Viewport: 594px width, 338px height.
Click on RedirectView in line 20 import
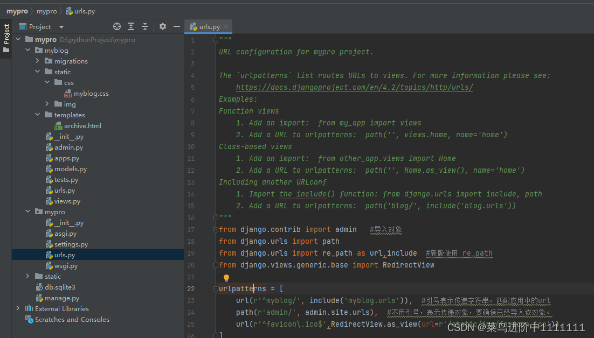point(409,265)
